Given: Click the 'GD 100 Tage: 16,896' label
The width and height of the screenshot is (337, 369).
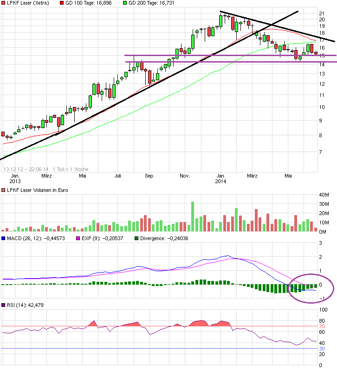Looking at the screenshot, I should coord(89,3).
